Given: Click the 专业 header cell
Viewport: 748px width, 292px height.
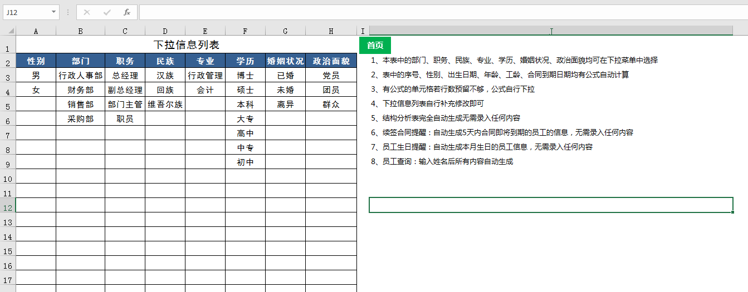Looking at the screenshot, I should [206, 61].
